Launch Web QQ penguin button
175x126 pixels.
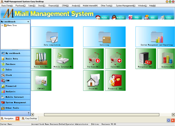pos(118,17)
